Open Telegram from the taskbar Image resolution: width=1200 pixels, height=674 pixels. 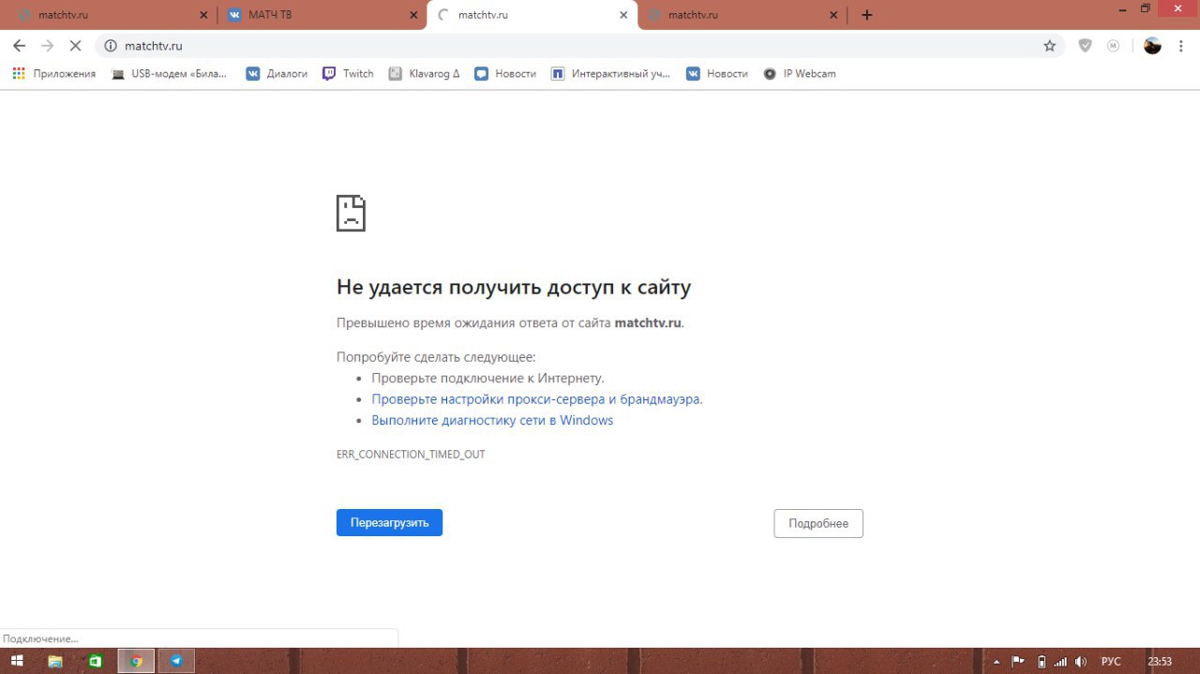click(176, 661)
